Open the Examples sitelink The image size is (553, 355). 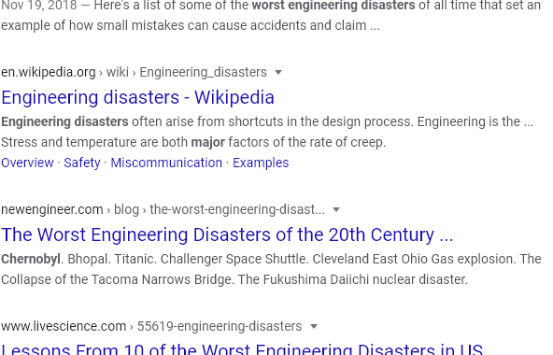(261, 163)
